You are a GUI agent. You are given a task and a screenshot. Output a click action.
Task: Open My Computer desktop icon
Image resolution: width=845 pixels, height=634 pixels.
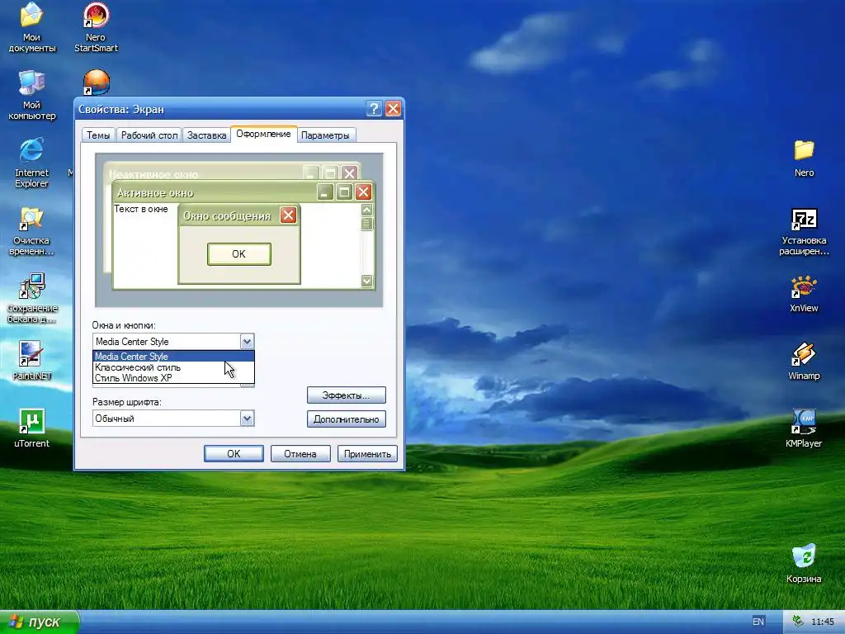(x=32, y=95)
